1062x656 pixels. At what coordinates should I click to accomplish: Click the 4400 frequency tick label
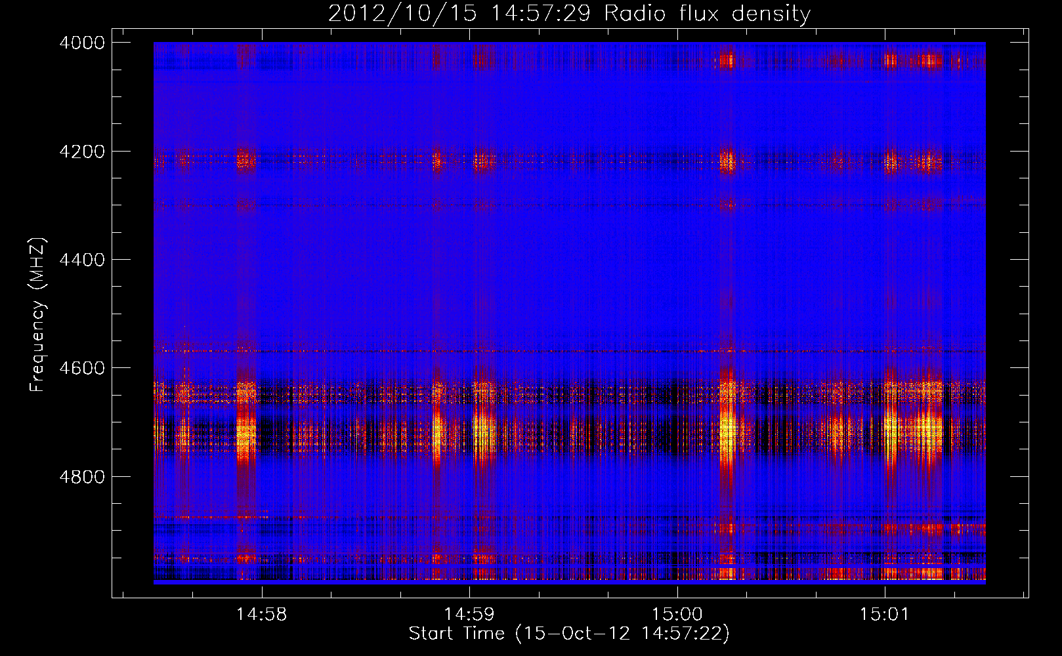click(x=82, y=260)
